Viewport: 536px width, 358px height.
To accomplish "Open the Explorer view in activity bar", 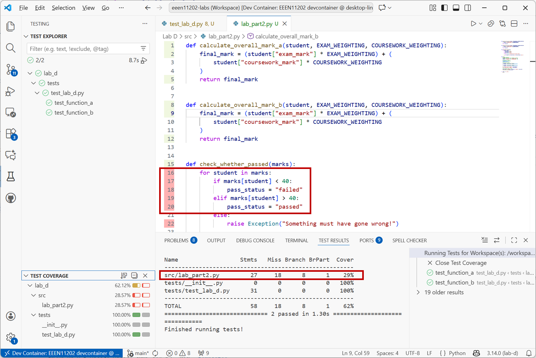I will [x=11, y=26].
